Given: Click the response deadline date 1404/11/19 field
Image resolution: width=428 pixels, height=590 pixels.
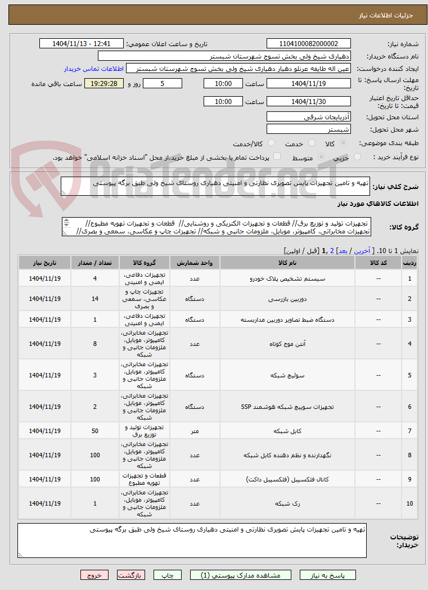Looking at the screenshot, I should point(308,84).
